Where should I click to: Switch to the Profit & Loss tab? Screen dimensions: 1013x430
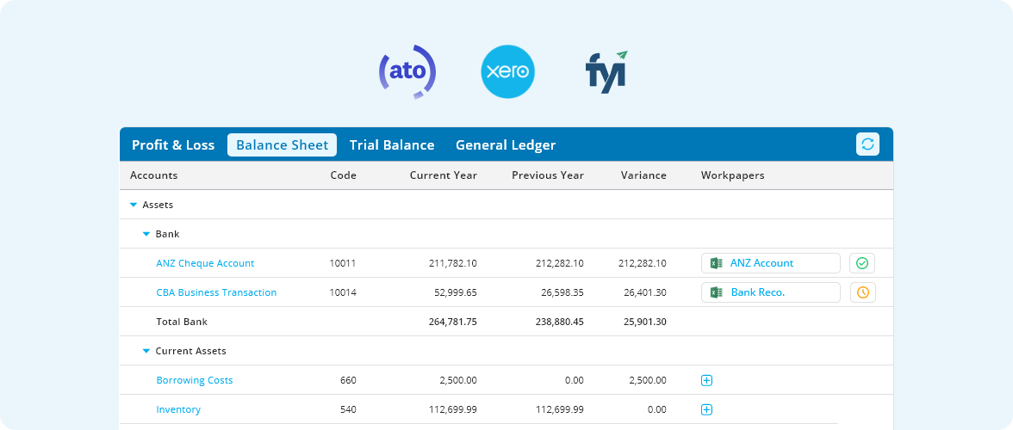click(x=173, y=145)
